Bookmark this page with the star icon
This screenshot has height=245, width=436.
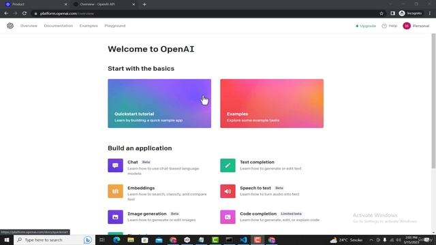381,14
